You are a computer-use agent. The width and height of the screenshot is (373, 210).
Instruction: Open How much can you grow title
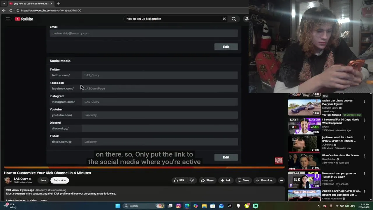point(339,175)
